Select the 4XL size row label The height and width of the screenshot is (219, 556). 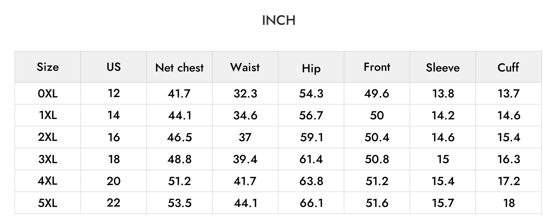tap(48, 181)
